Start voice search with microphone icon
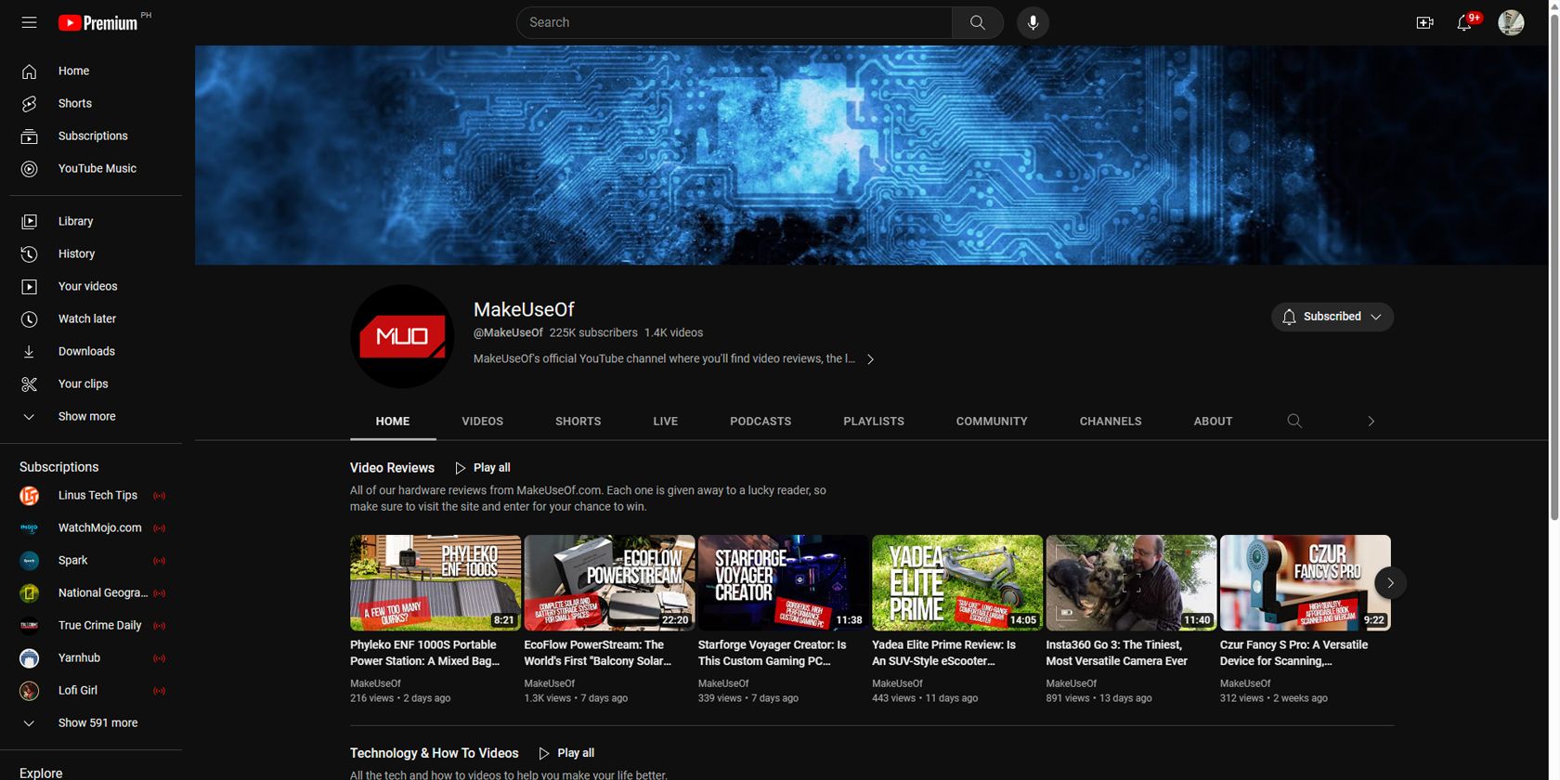Viewport: 1560px width, 780px height. pyautogui.click(x=1033, y=22)
